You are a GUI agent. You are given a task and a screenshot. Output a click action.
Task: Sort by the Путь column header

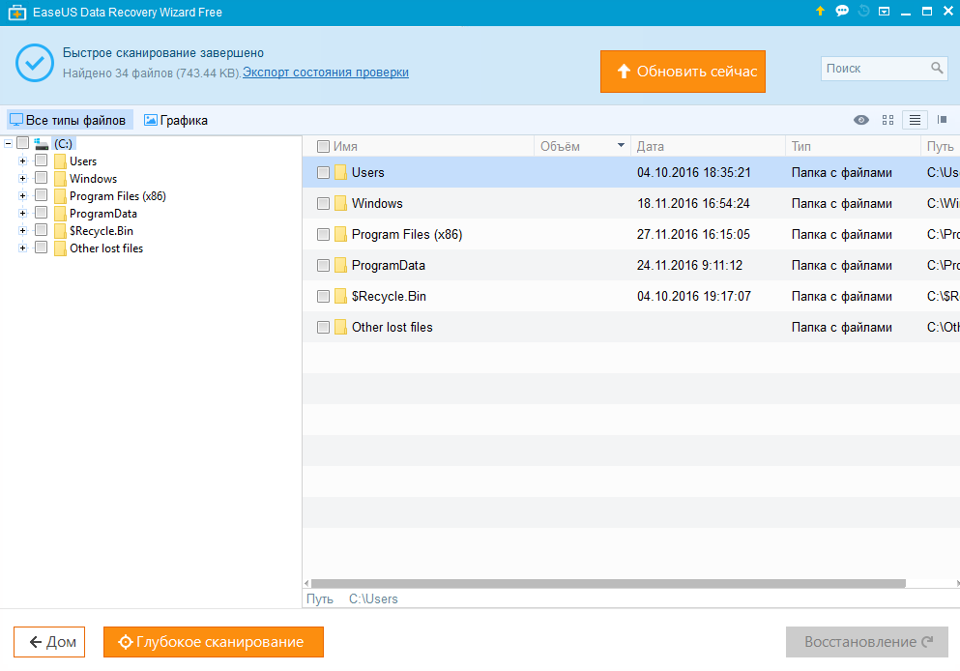pyautogui.click(x=941, y=146)
